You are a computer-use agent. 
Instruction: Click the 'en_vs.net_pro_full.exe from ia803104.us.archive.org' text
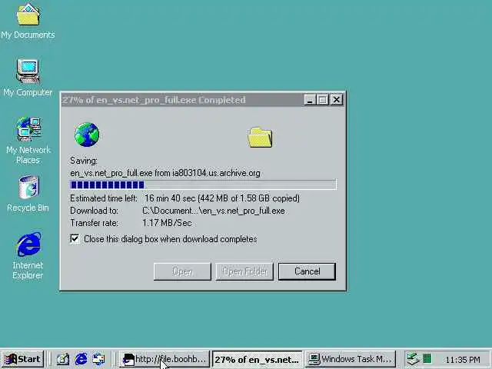click(165, 173)
